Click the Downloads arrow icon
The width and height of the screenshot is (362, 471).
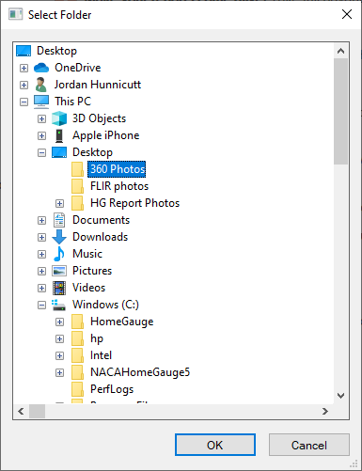pos(59,237)
